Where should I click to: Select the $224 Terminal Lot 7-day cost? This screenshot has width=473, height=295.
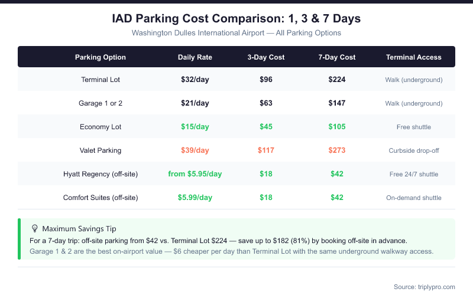(x=337, y=79)
